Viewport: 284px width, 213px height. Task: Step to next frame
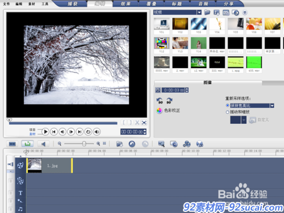coord(71,132)
